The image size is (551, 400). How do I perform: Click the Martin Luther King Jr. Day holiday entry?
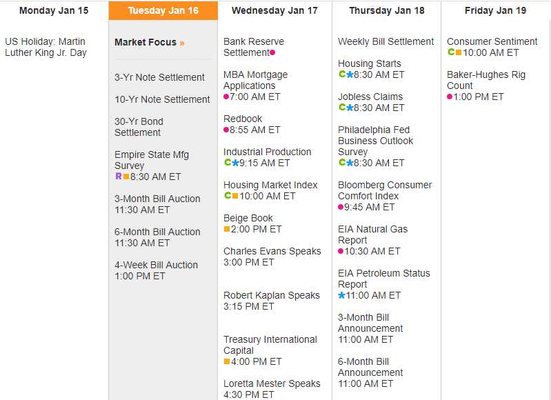tap(46, 47)
